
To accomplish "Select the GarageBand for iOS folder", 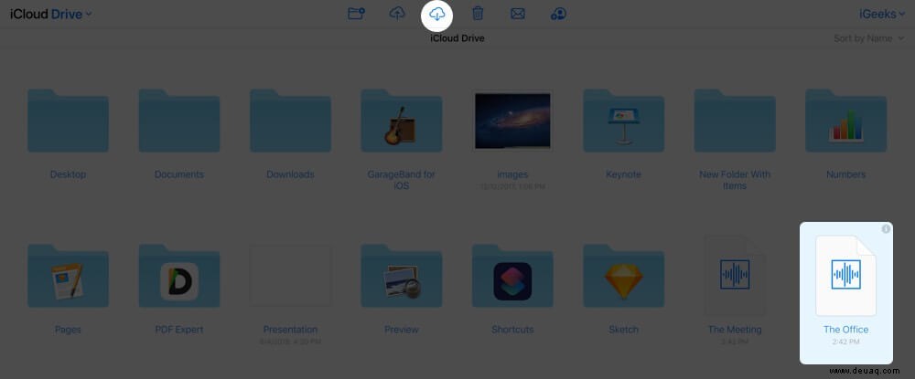I will point(402,121).
